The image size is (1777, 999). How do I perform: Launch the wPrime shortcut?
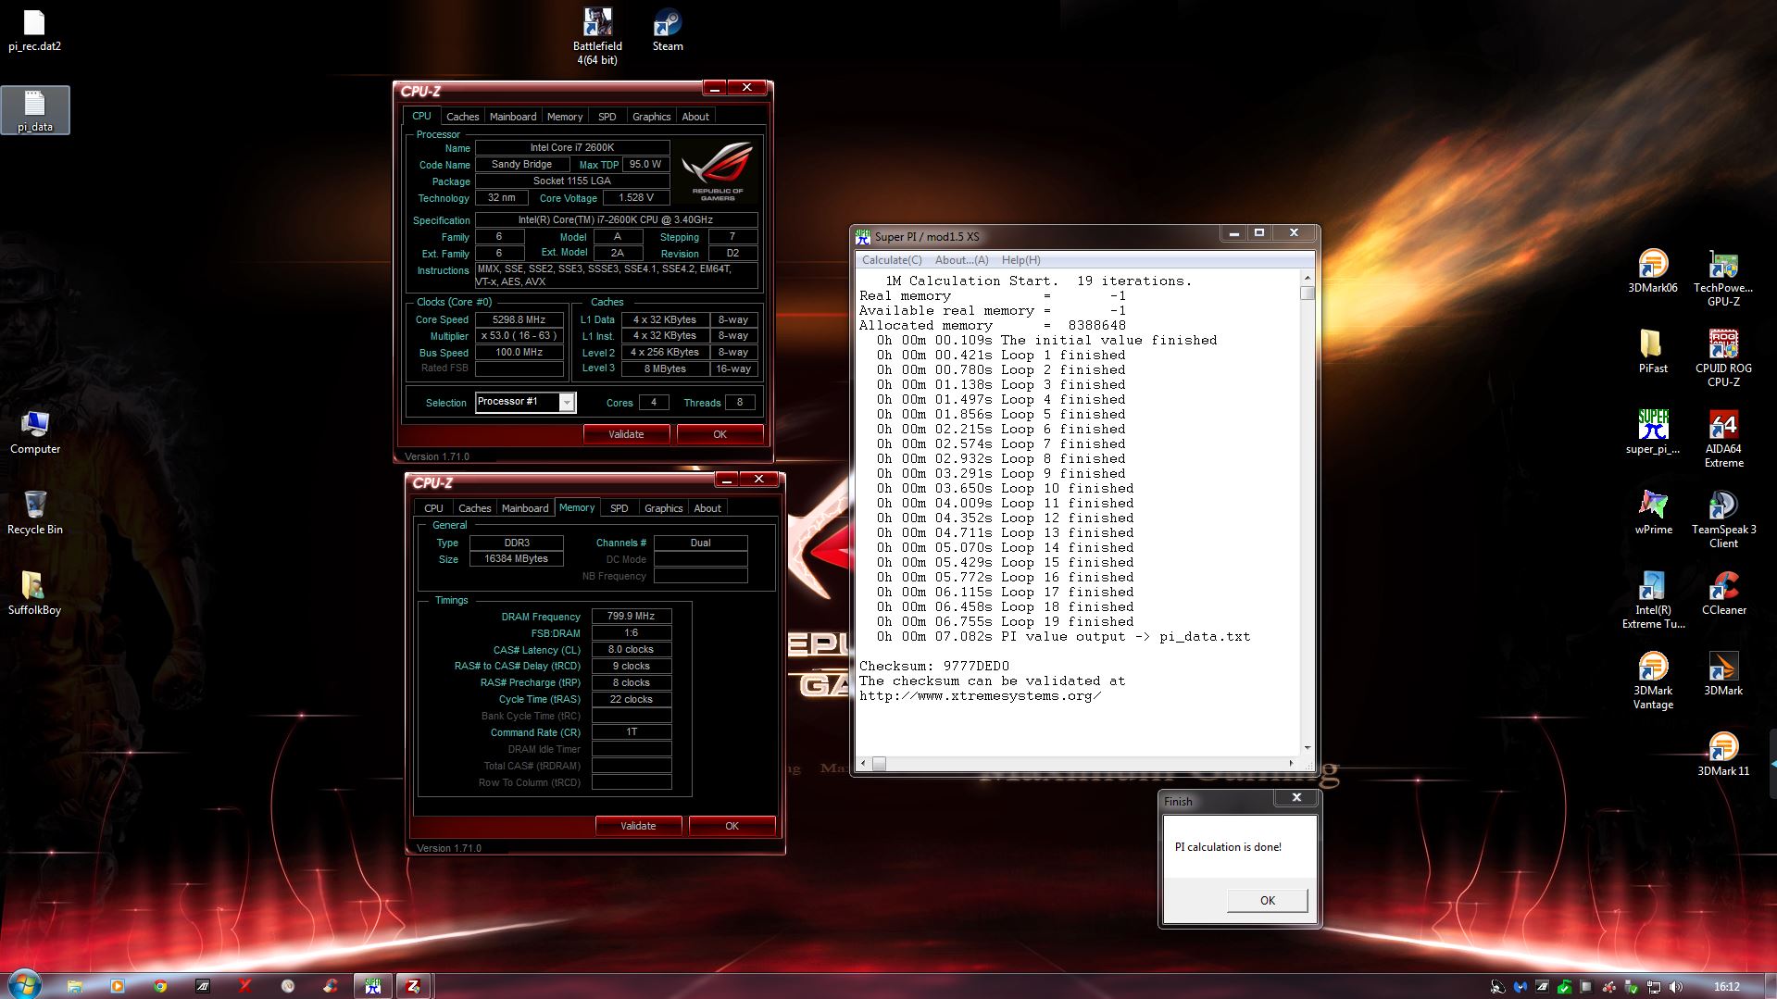1653,512
